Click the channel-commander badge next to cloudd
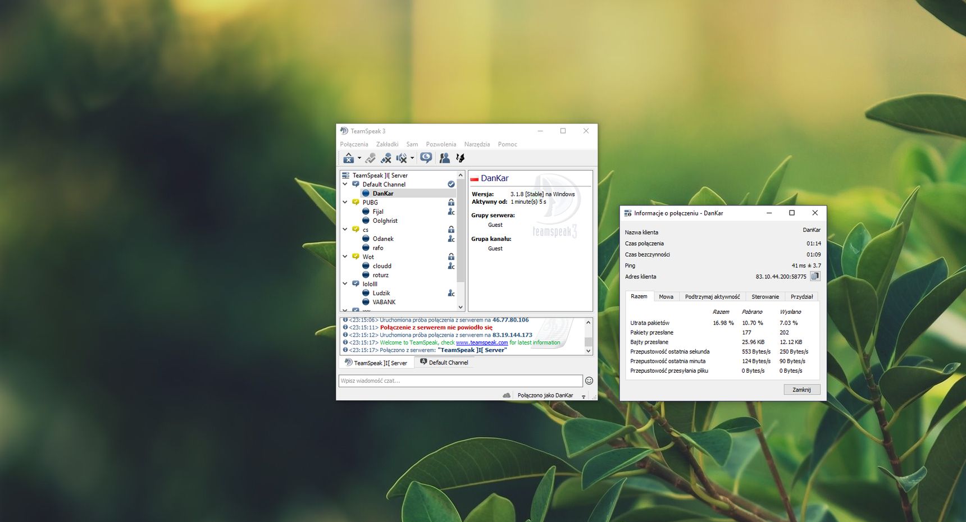This screenshot has width=966, height=522. [x=451, y=266]
